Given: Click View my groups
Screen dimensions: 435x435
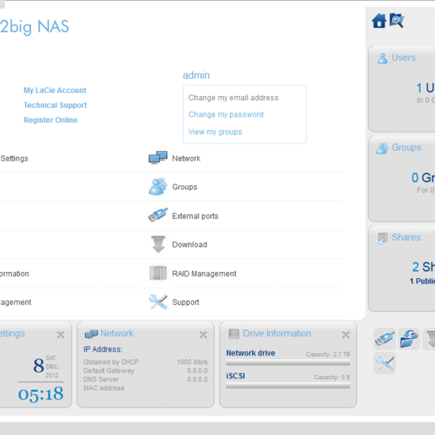Looking at the screenshot, I should tap(215, 132).
